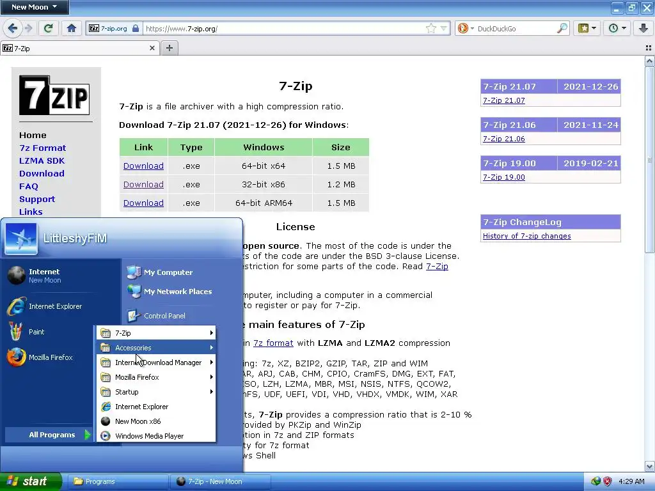Open the 7z format link in features

[x=273, y=343]
